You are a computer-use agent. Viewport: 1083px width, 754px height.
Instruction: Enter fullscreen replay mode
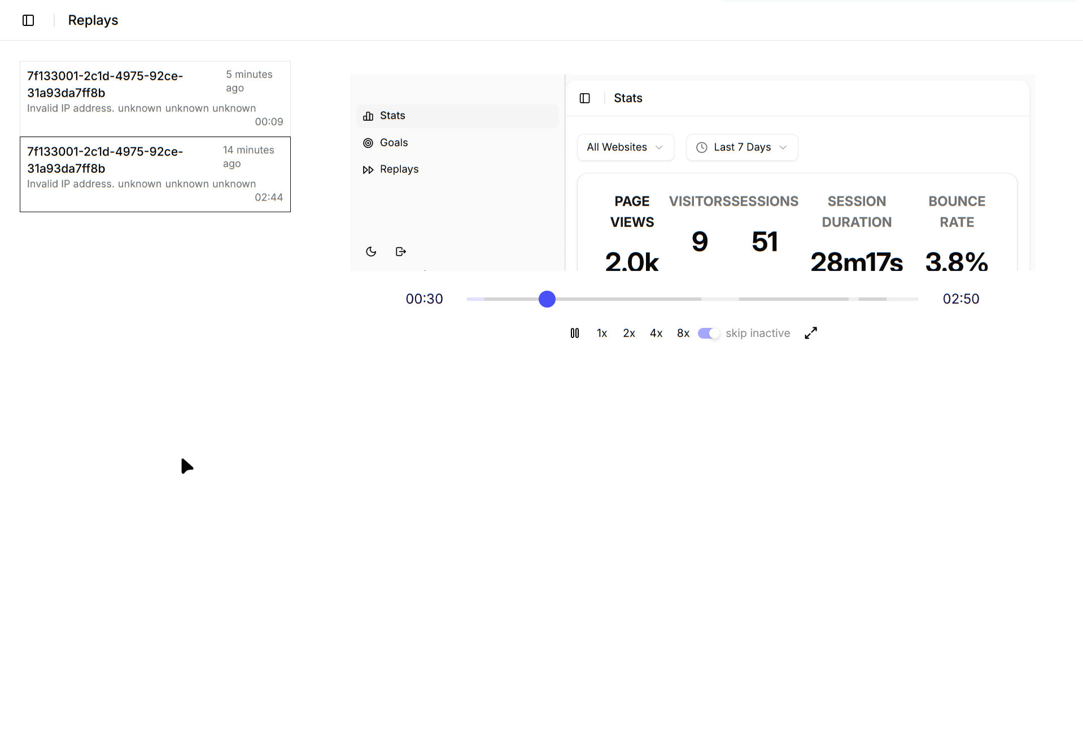810,334
